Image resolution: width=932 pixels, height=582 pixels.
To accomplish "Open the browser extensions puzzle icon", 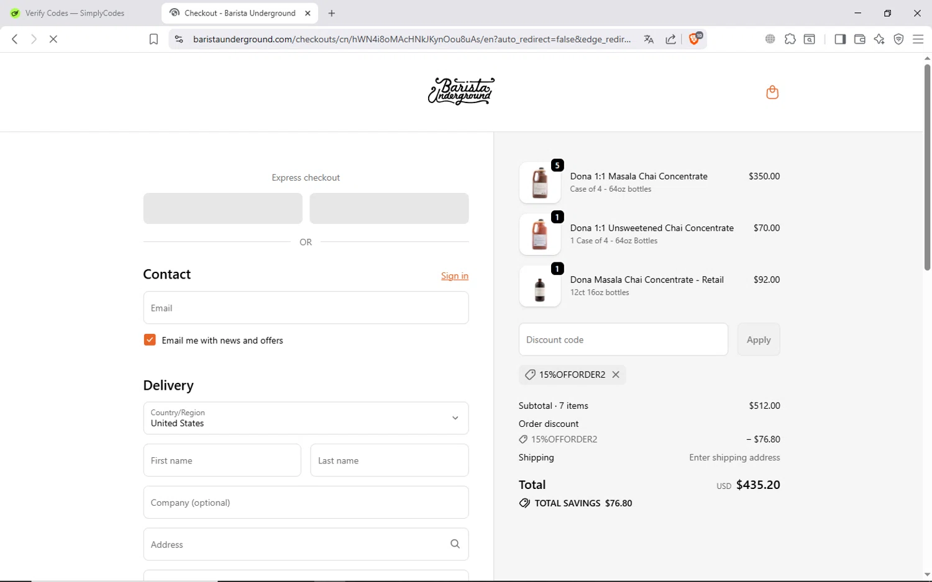I will point(790,39).
